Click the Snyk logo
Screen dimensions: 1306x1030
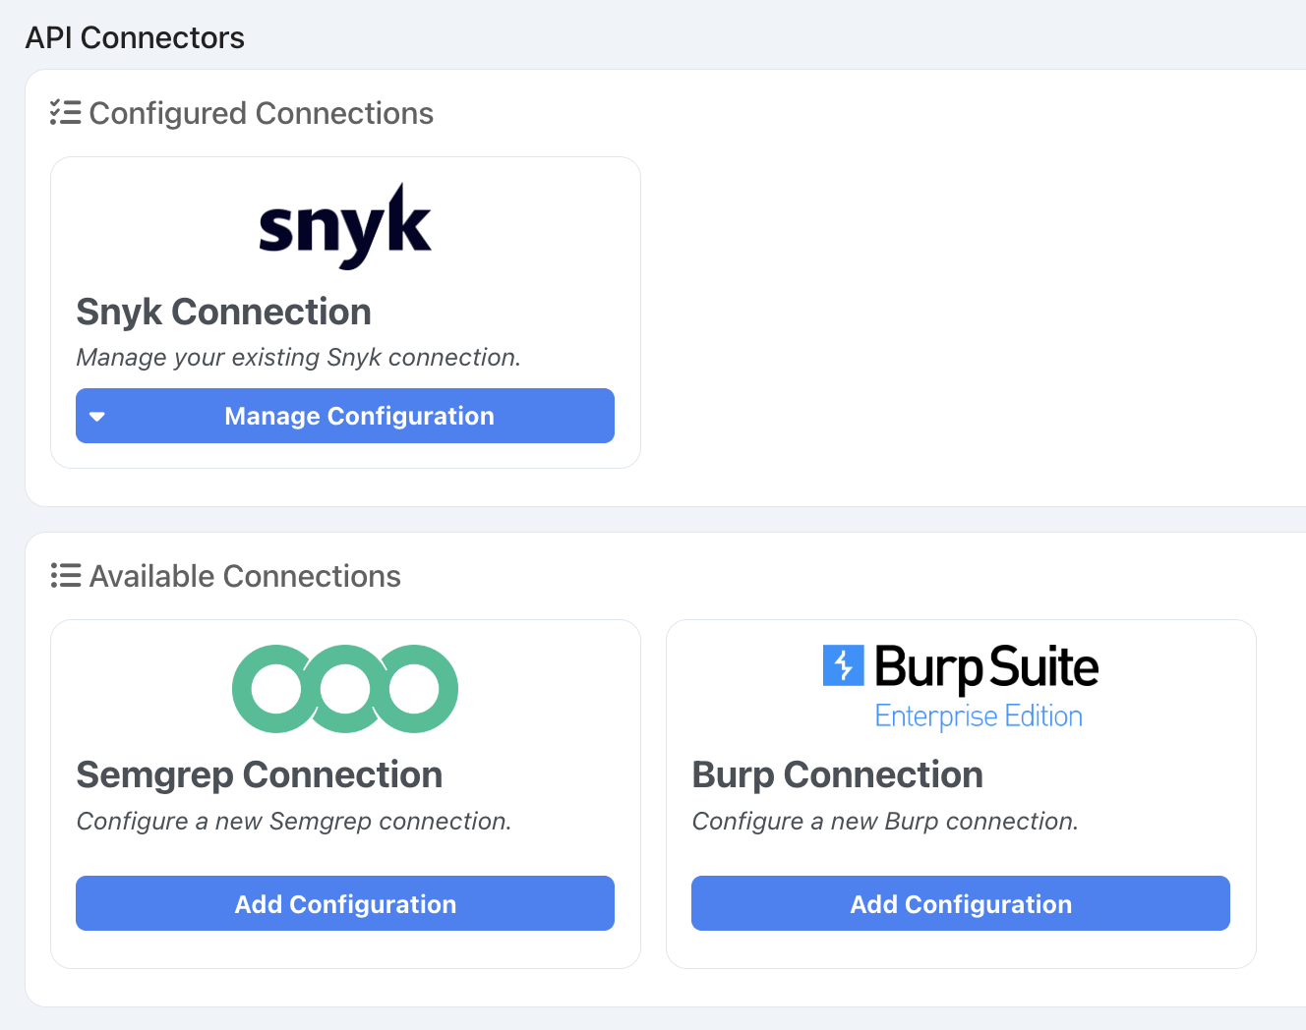(344, 226)
